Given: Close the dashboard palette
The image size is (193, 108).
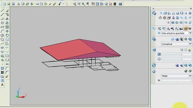Looking at the screenshot, I should (191, 8).
